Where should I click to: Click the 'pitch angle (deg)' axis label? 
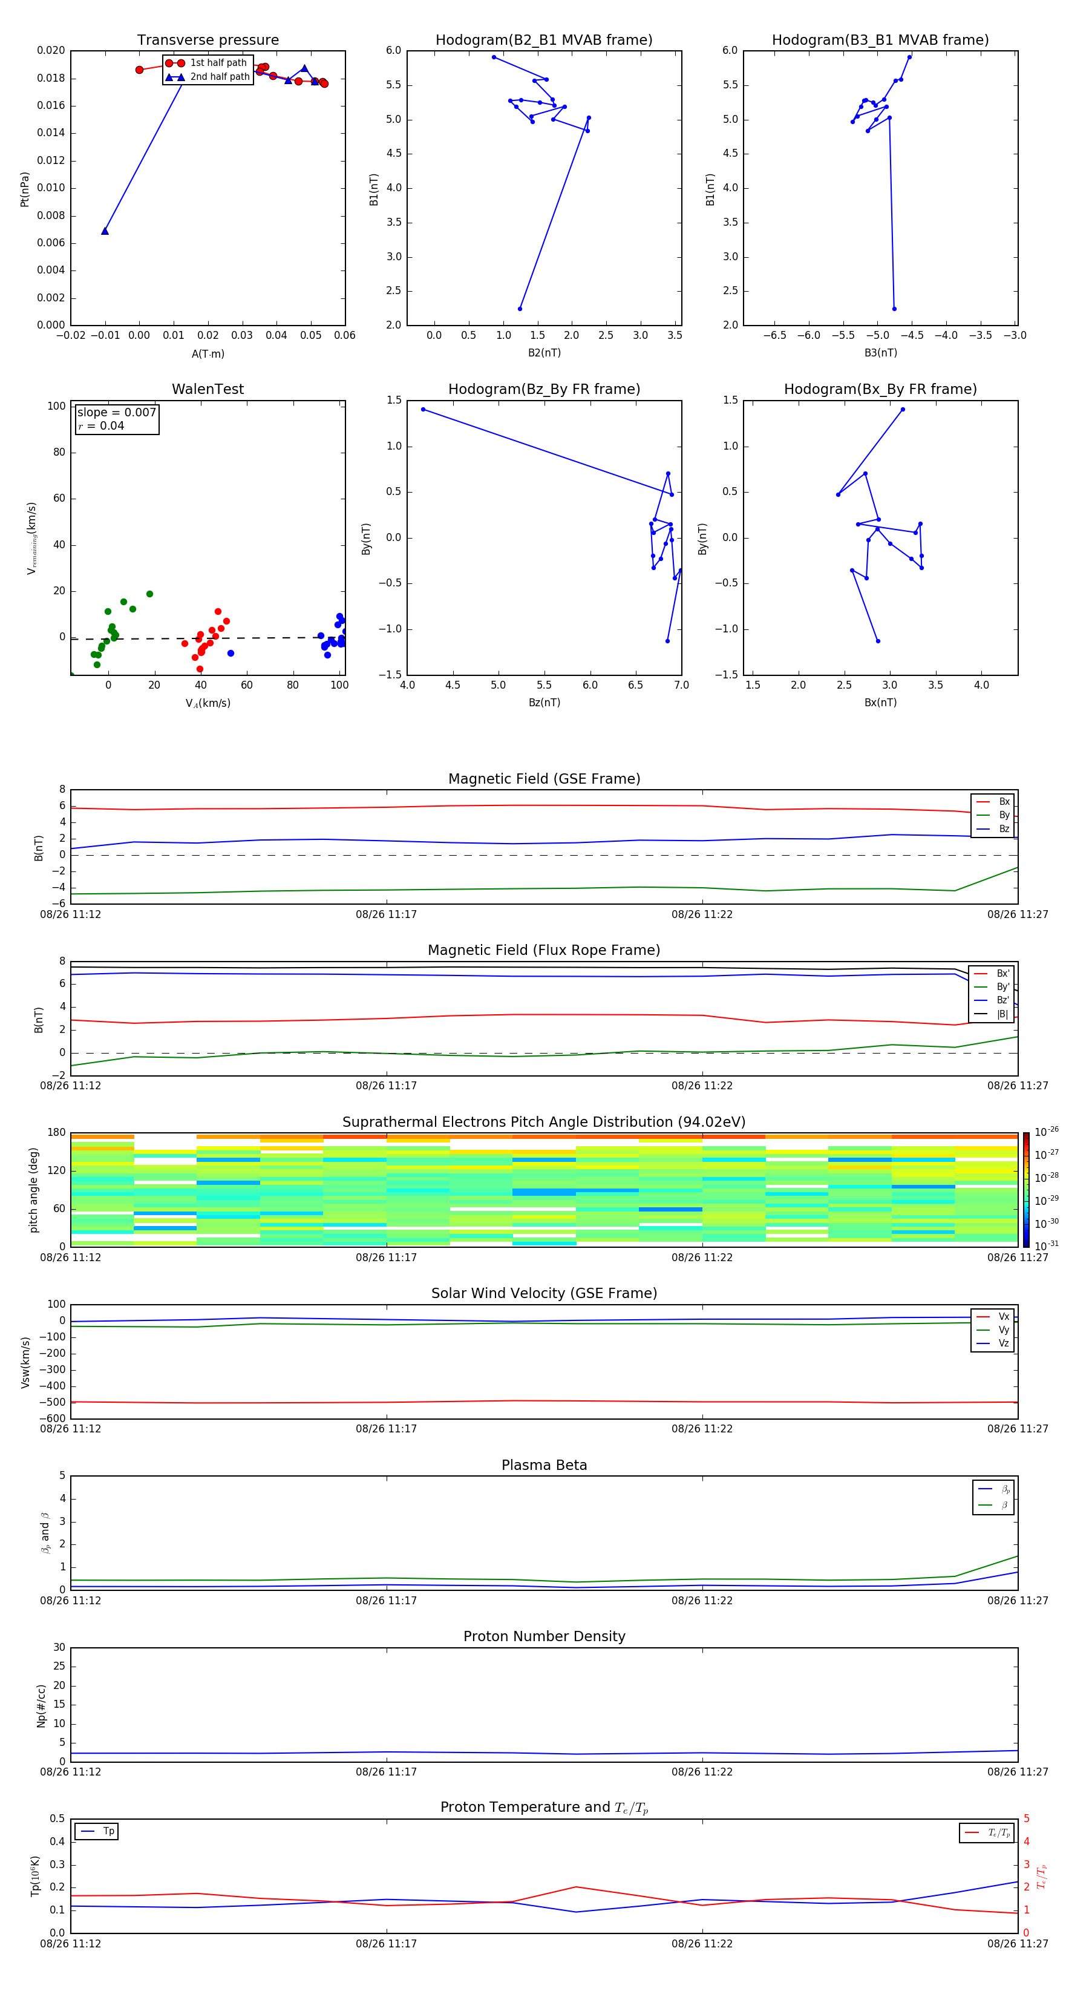point(33,1190)
